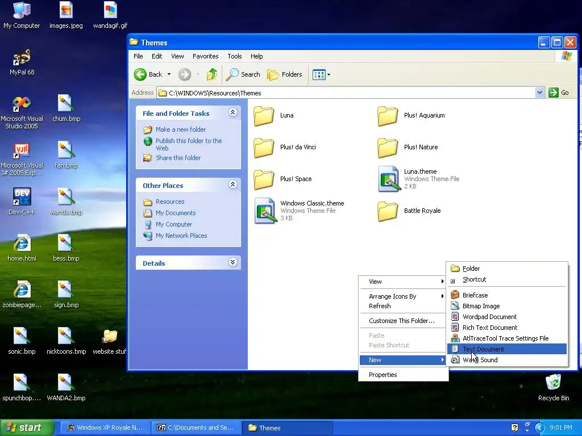Open the View menu in menu bar
582x436 pixels.
177,56
